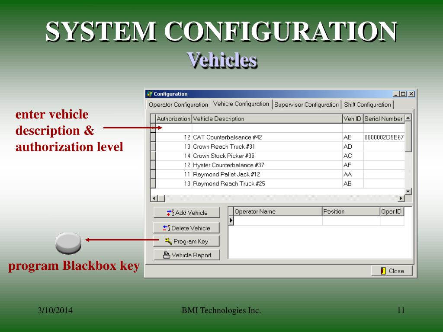
Task: Click the Program Key button
Action: click(x=186, y=241)
